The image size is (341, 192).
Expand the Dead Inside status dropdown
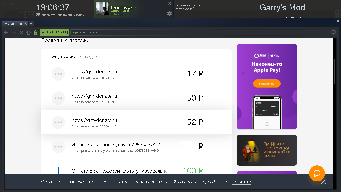136,7
